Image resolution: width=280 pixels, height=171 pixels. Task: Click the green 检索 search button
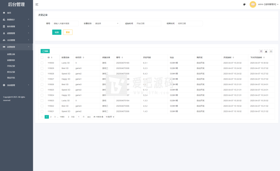click(57, 32)
